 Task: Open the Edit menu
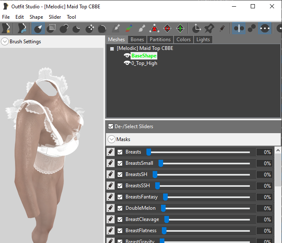(x=20, y=17)
